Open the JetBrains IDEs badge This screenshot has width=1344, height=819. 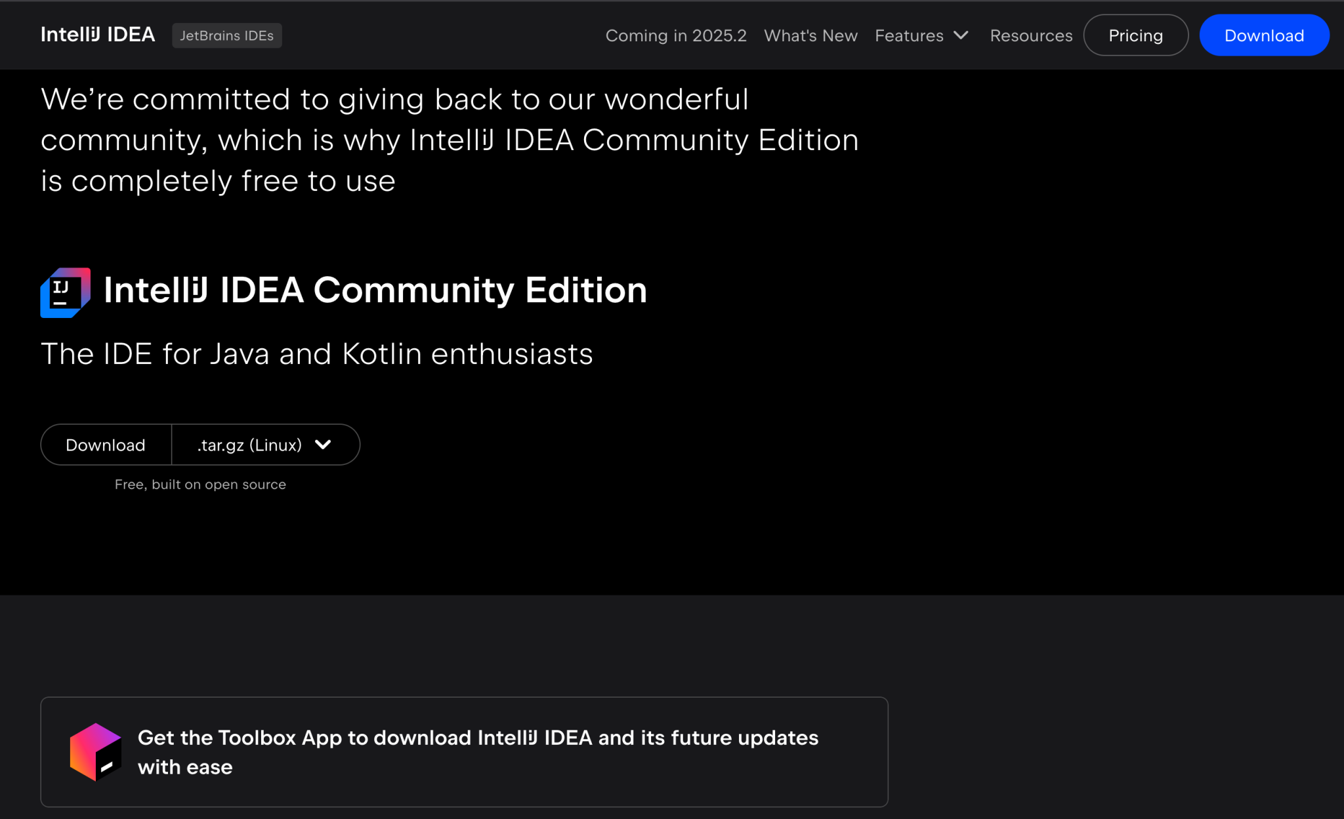pyautogui.click(x=226, y=35)
